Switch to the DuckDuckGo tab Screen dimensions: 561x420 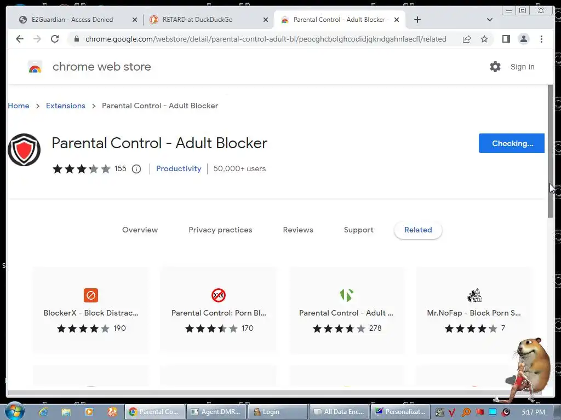(197, 20)
